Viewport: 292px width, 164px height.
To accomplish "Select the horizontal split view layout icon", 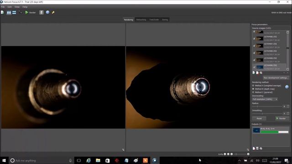I will click(x=14, y=13).
